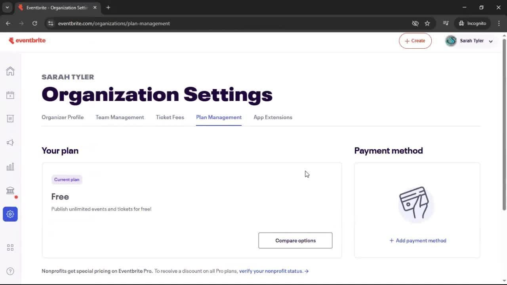Select the Eventbrite Organization Settings browser tab
507x285 pixels.
[57, 8]
